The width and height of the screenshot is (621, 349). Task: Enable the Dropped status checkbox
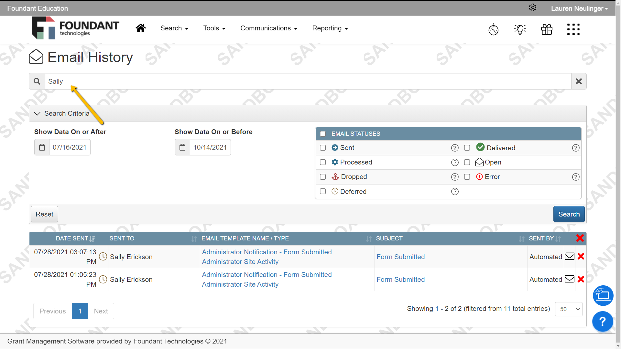pos(322,177)
